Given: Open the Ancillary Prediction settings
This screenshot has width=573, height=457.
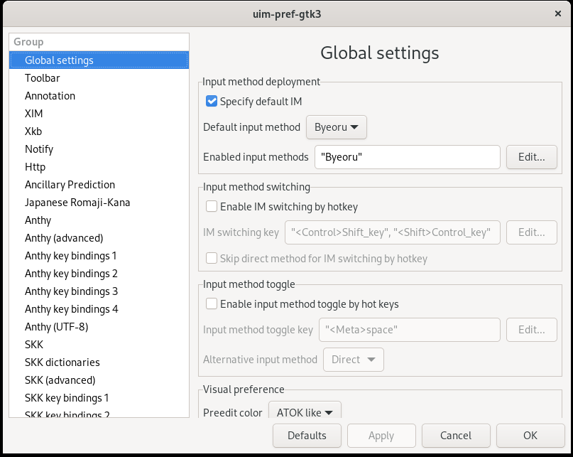Looking at the screenshot, I should click(70, 185).
